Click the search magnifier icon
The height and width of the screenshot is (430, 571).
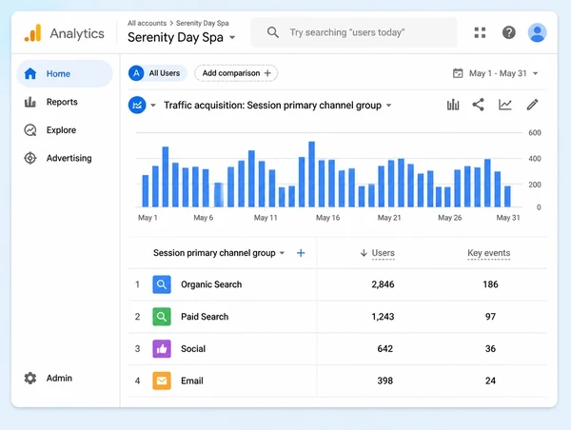click(273, 32)
